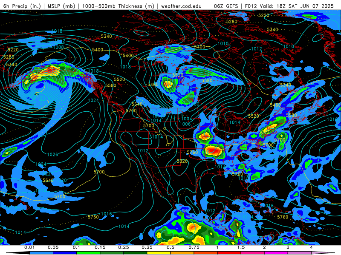Click the '1020' pressure contour label

(61, 180)
